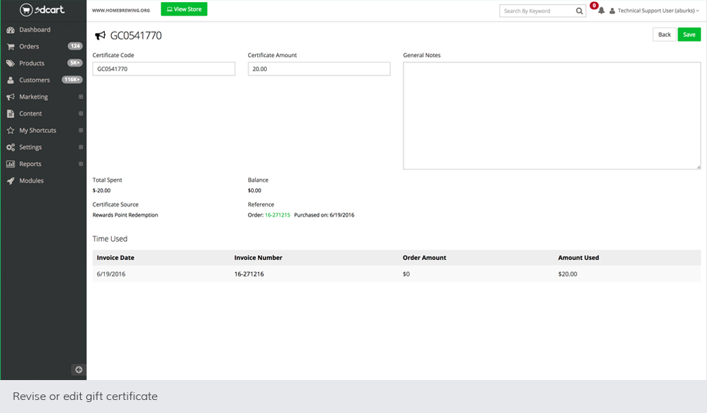
Task: Click the Back button
Action: click(664, 34)
